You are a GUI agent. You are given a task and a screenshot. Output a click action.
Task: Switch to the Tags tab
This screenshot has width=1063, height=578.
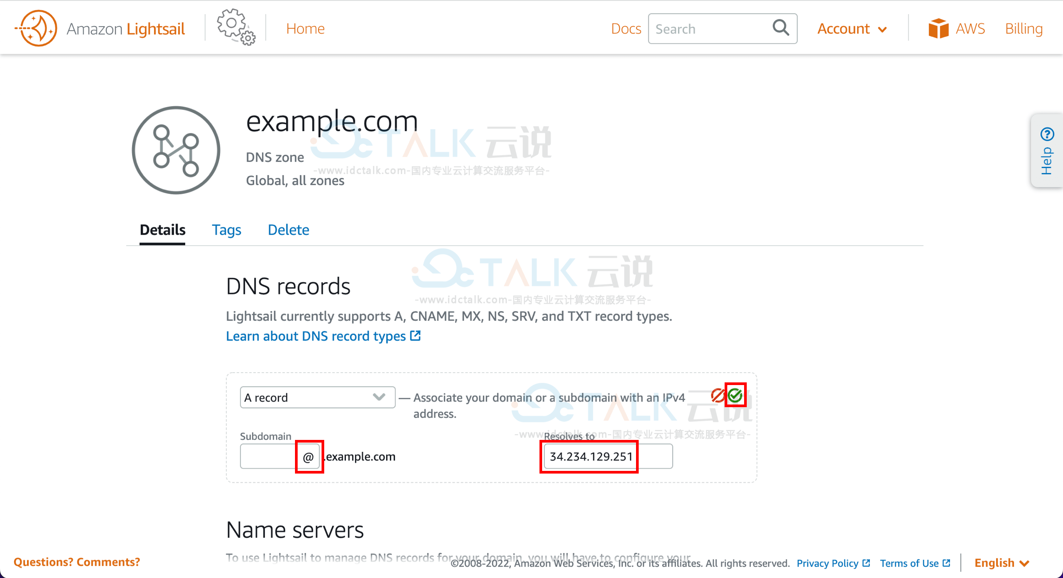point(226,230)
